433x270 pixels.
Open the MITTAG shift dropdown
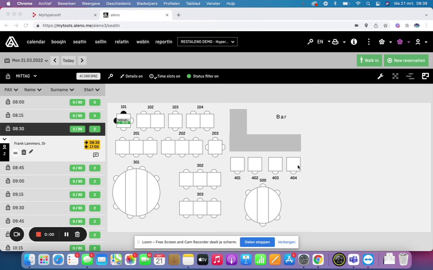click(x=26, y=76)
